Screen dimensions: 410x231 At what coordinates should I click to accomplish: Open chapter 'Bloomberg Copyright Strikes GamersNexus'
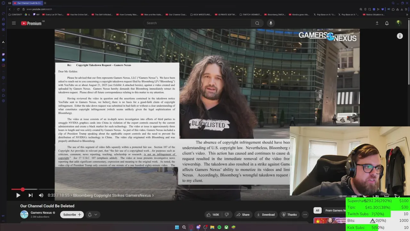coord(113,195)
